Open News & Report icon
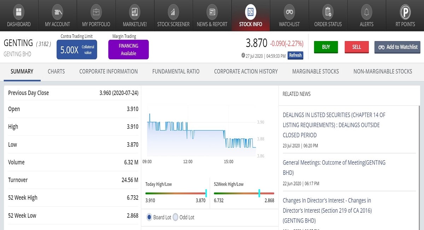Viewport: 424px width, 230px height. (x=212, y=12)
